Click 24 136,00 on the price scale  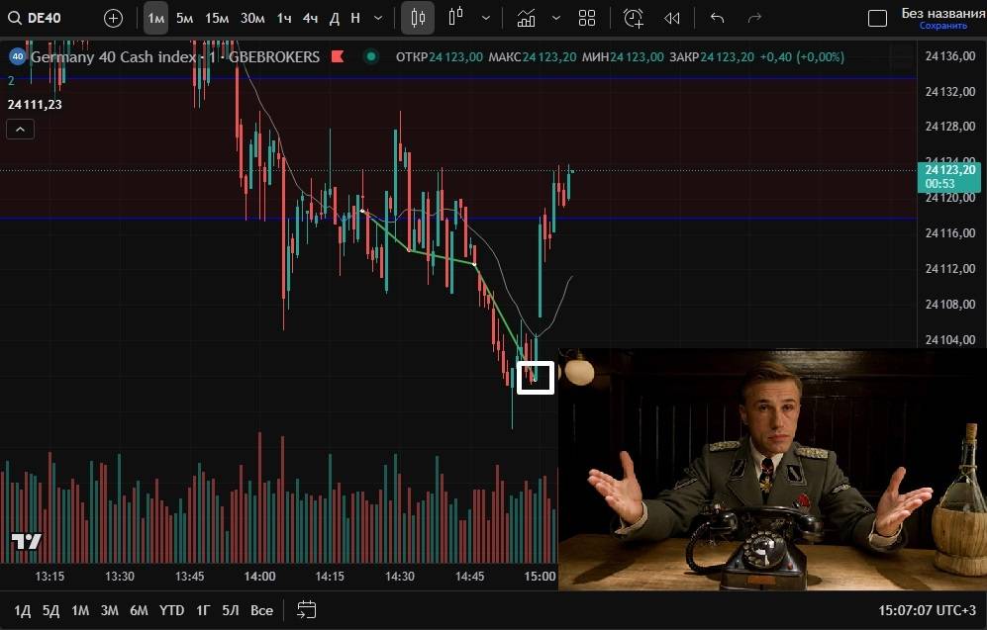(949, 56)
